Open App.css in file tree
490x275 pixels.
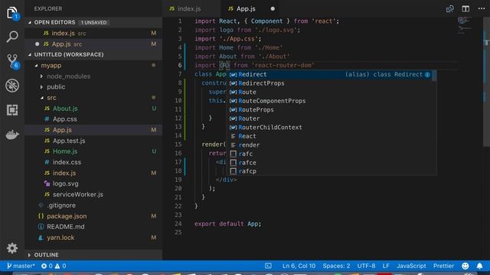93,119
